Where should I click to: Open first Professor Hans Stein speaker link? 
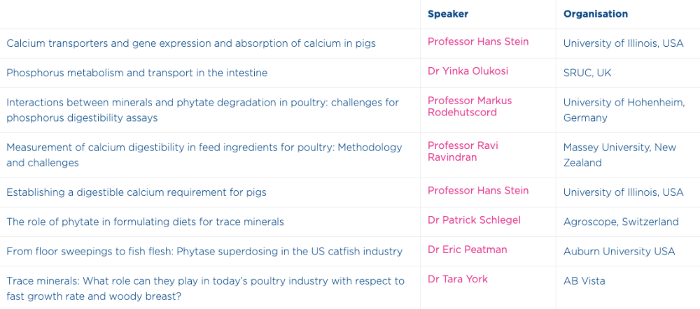[478, 41]
